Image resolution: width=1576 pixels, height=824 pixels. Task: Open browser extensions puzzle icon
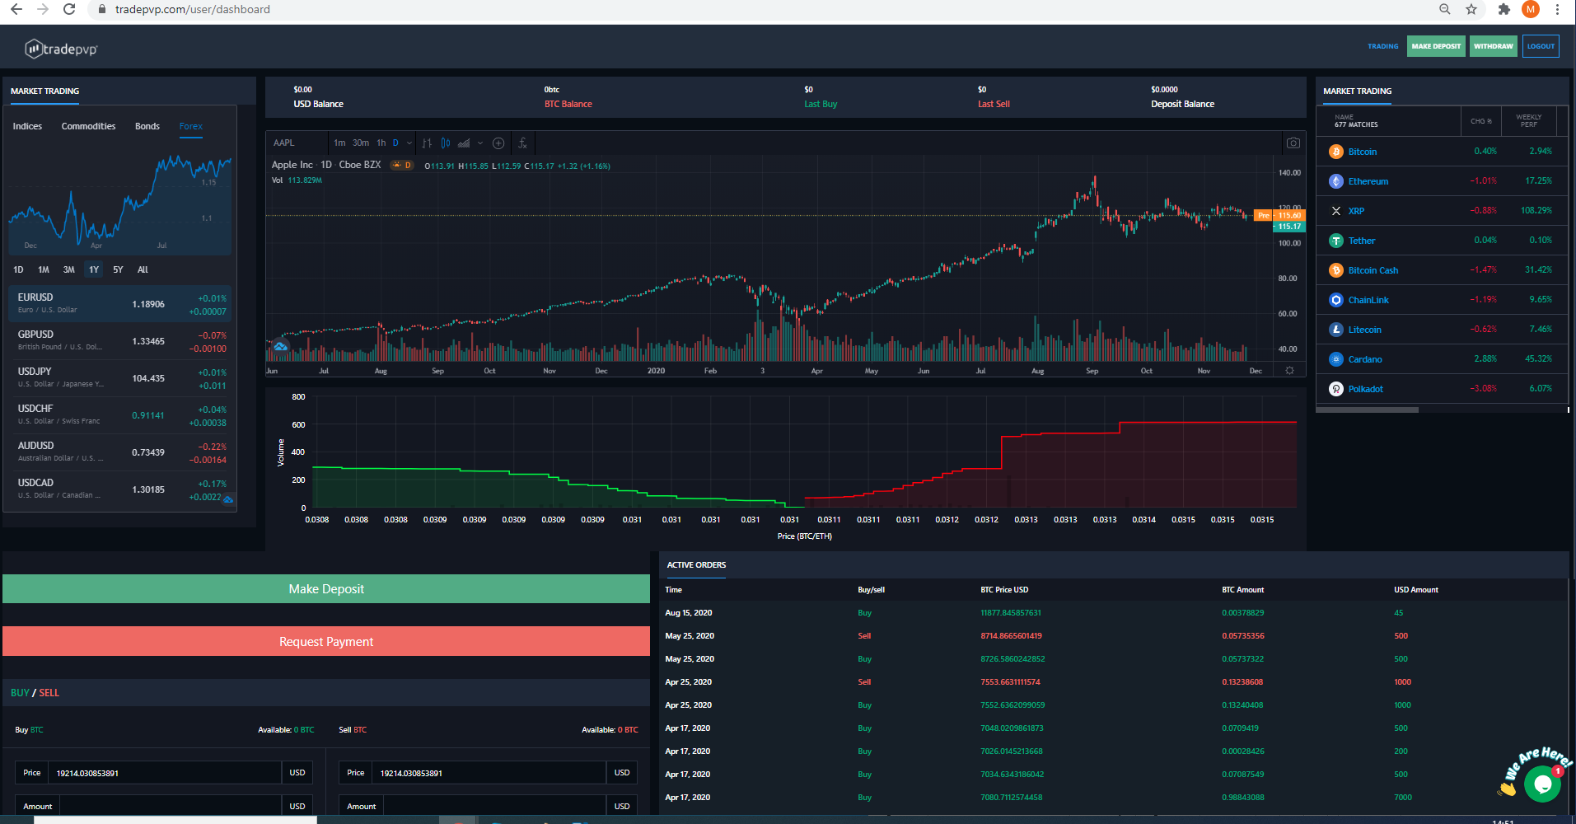[x=1504, y=9]
